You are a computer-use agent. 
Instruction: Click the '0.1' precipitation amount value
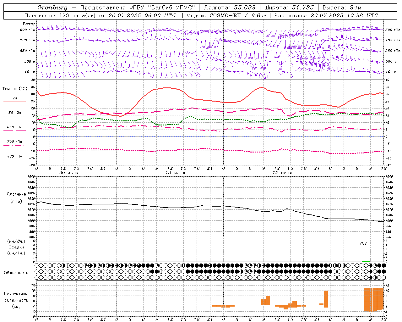[363, 244]
